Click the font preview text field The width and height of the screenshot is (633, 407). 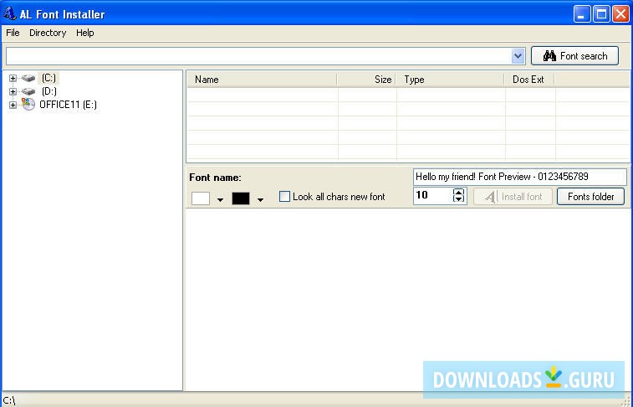(520, 177)
